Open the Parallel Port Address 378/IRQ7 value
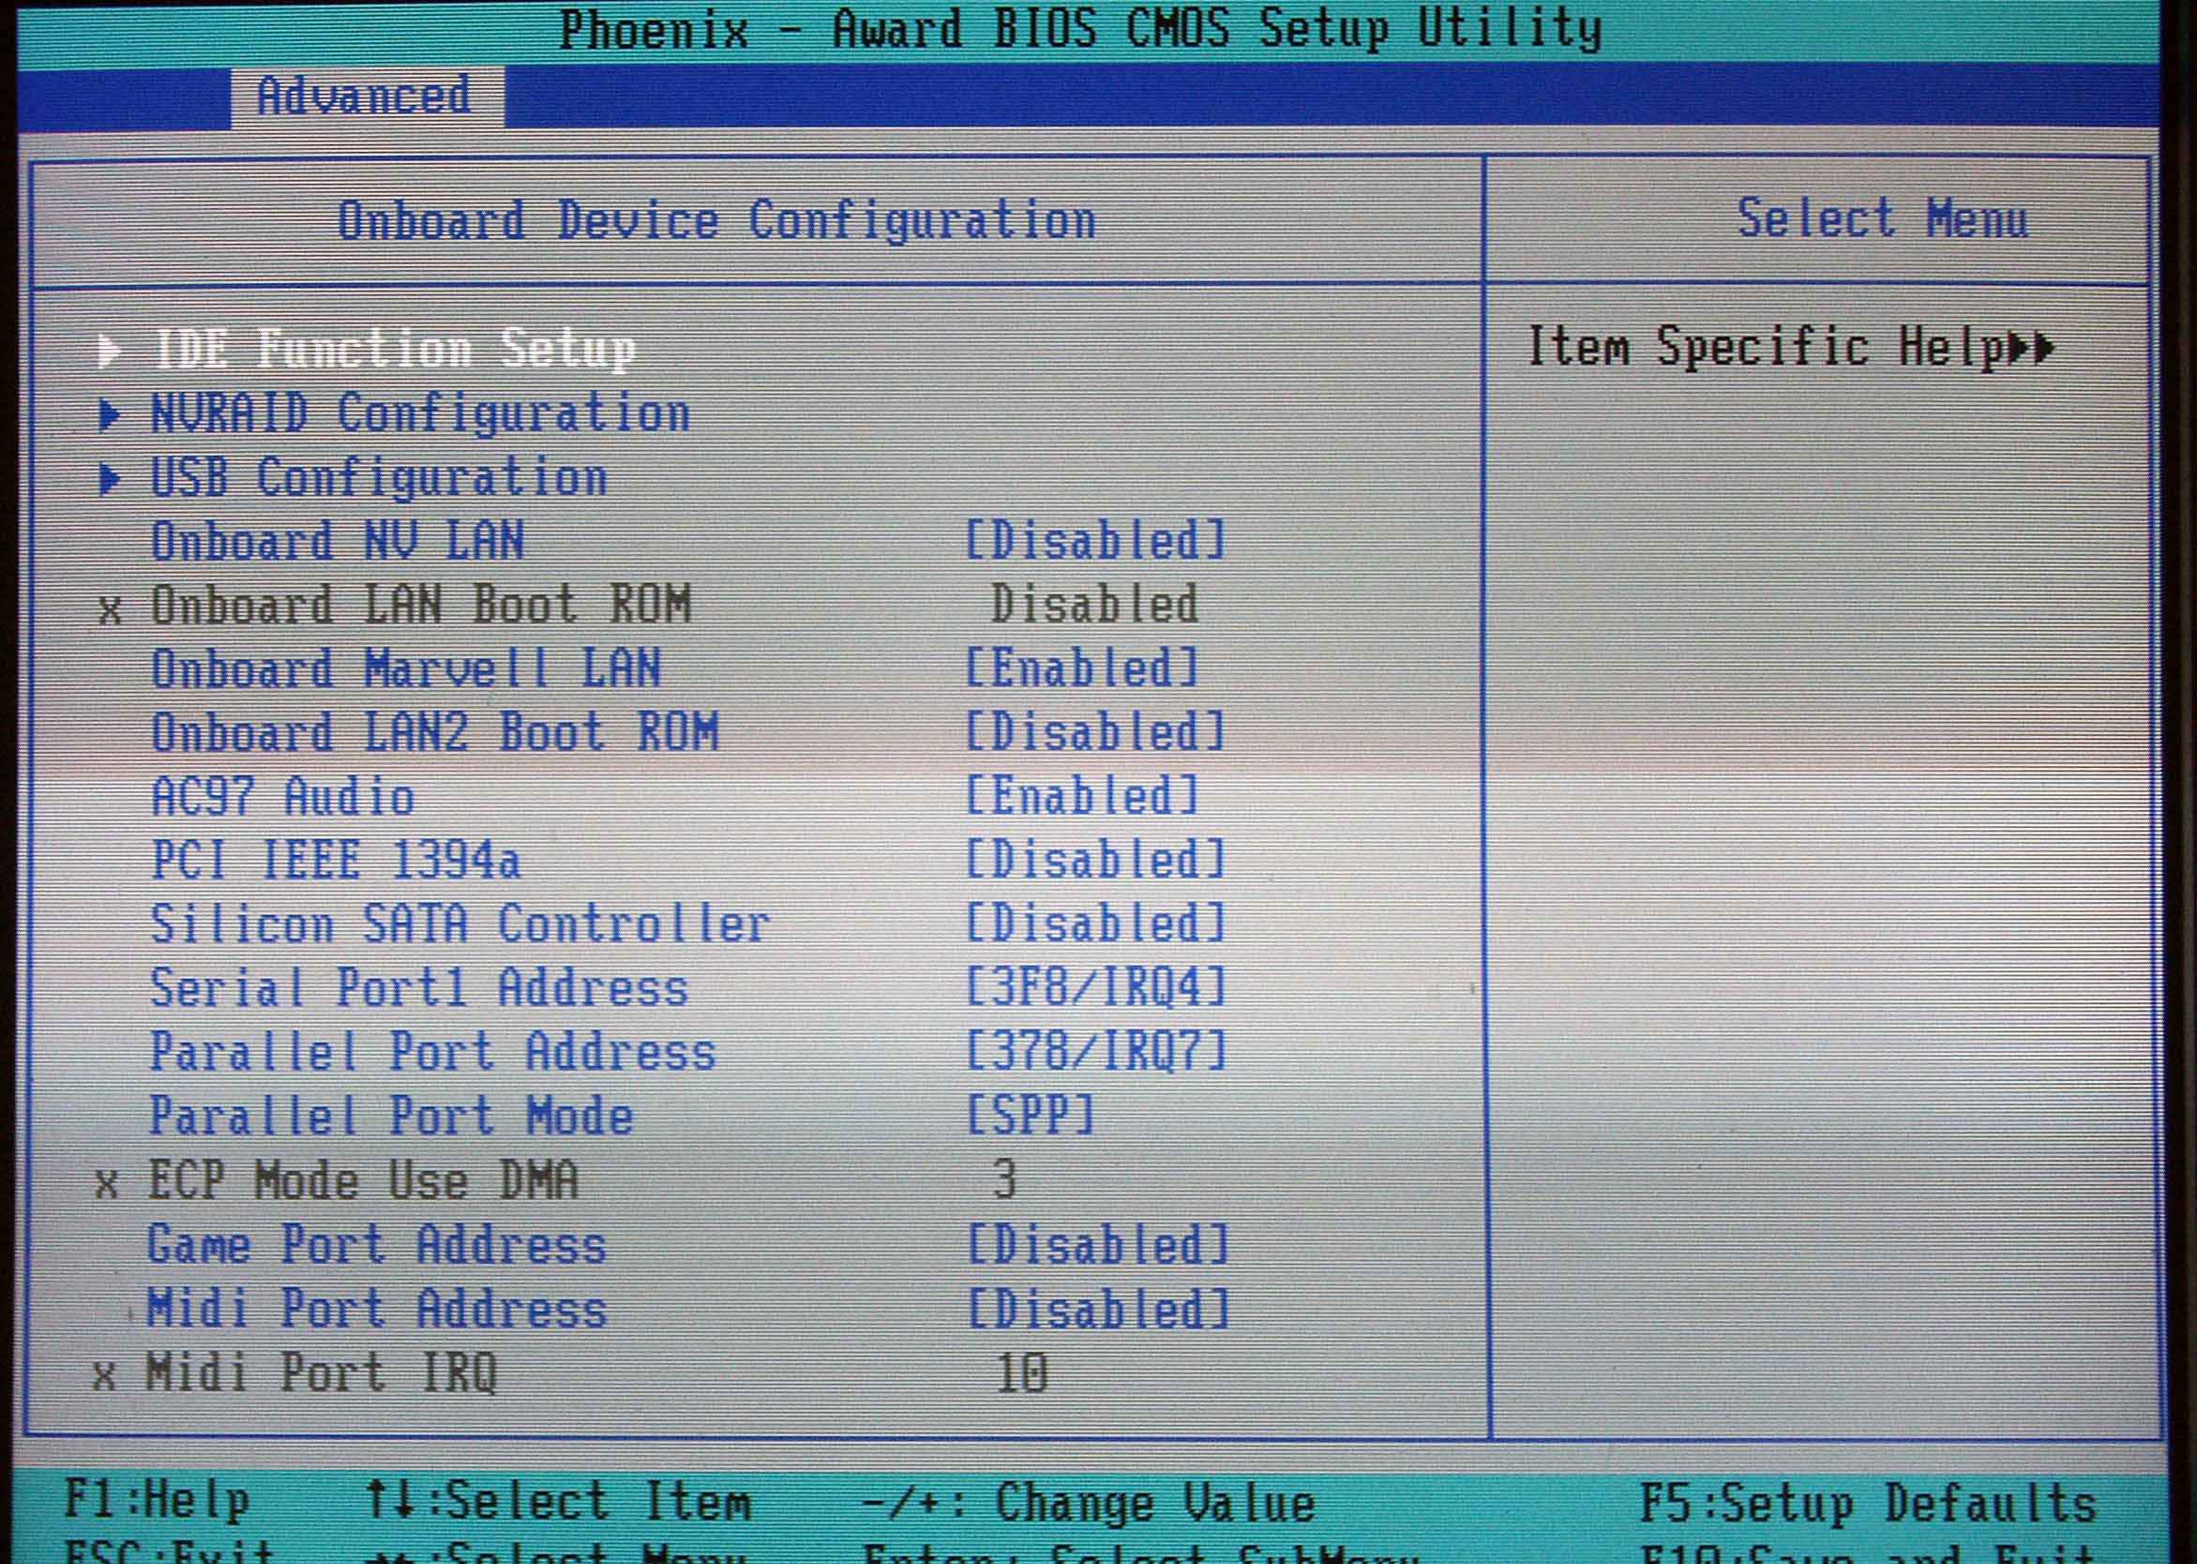 [x=1095, y=1052]
